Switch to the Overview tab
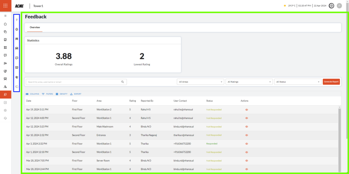Screen dimensions: 349x174 point(35,27)
